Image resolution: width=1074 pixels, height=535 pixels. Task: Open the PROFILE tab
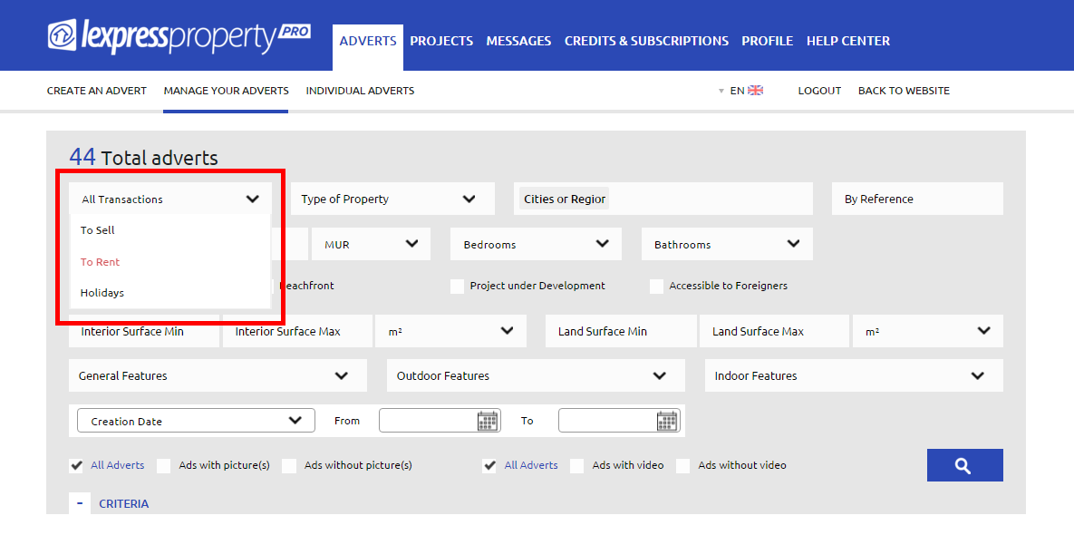(767, 41)
